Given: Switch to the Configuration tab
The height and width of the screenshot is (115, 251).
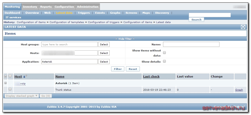Looking at the screenshot, I should pyautogui.click(x=64, y=7).
